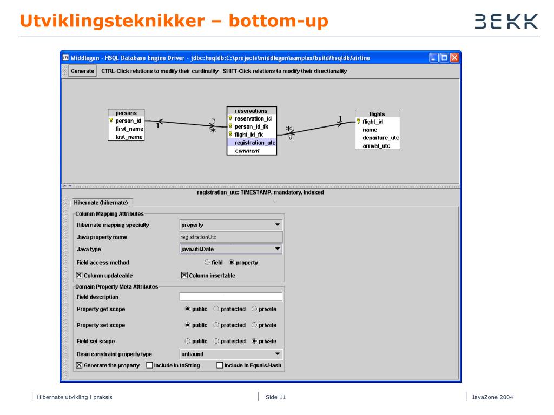Click the key icon beside flight_id_fk

click(x=230, y=135)
